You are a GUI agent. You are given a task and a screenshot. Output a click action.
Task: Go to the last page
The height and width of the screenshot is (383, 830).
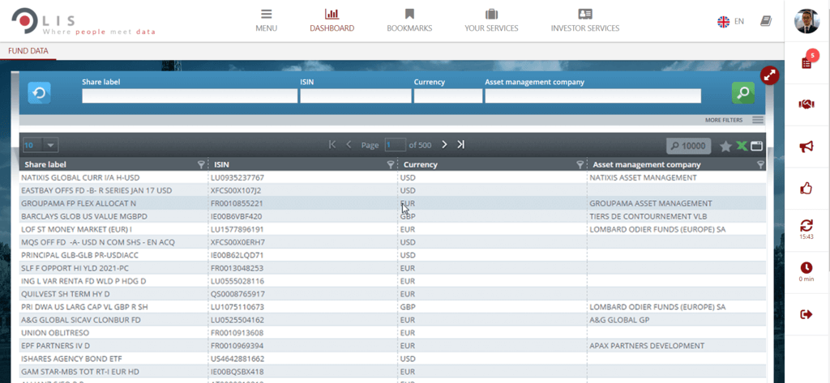[x=461, y=144]
